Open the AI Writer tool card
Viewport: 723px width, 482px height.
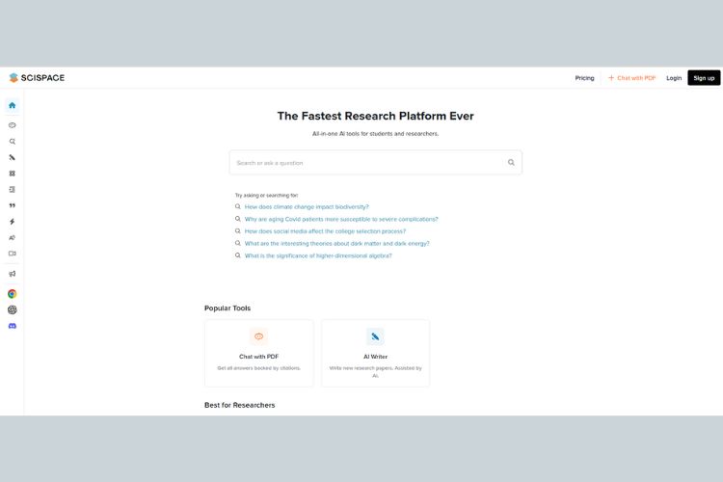(375, 353)
